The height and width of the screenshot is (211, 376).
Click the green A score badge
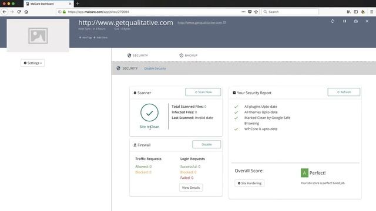tap(304, 173)
